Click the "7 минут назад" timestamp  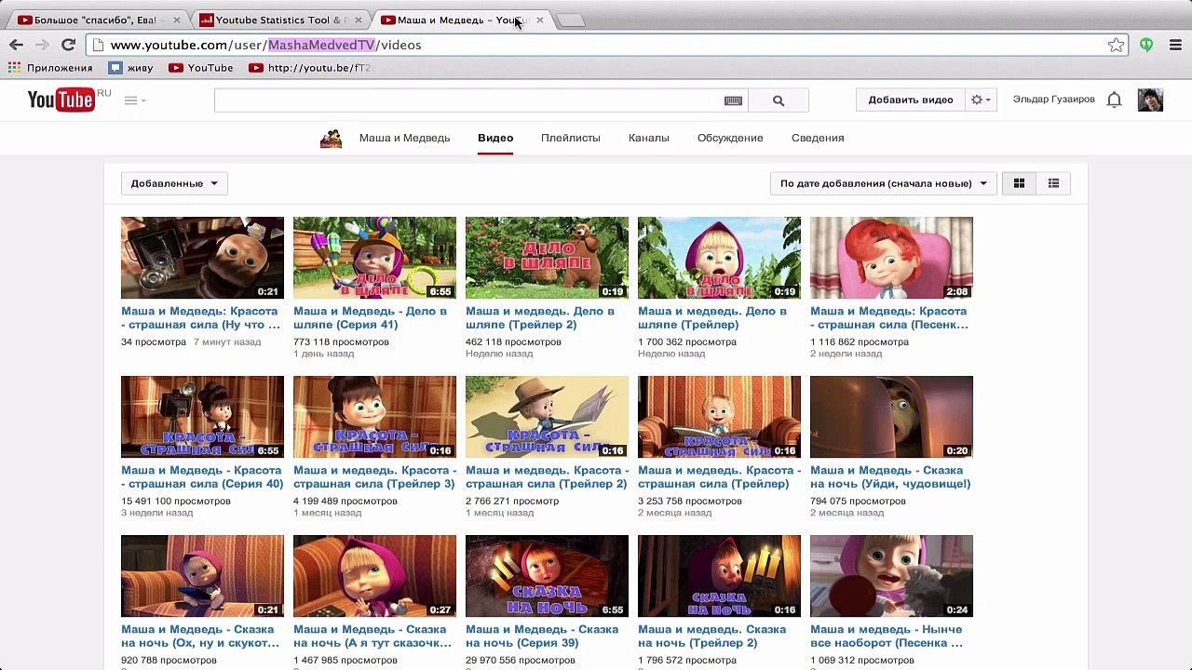pos(227,342)
